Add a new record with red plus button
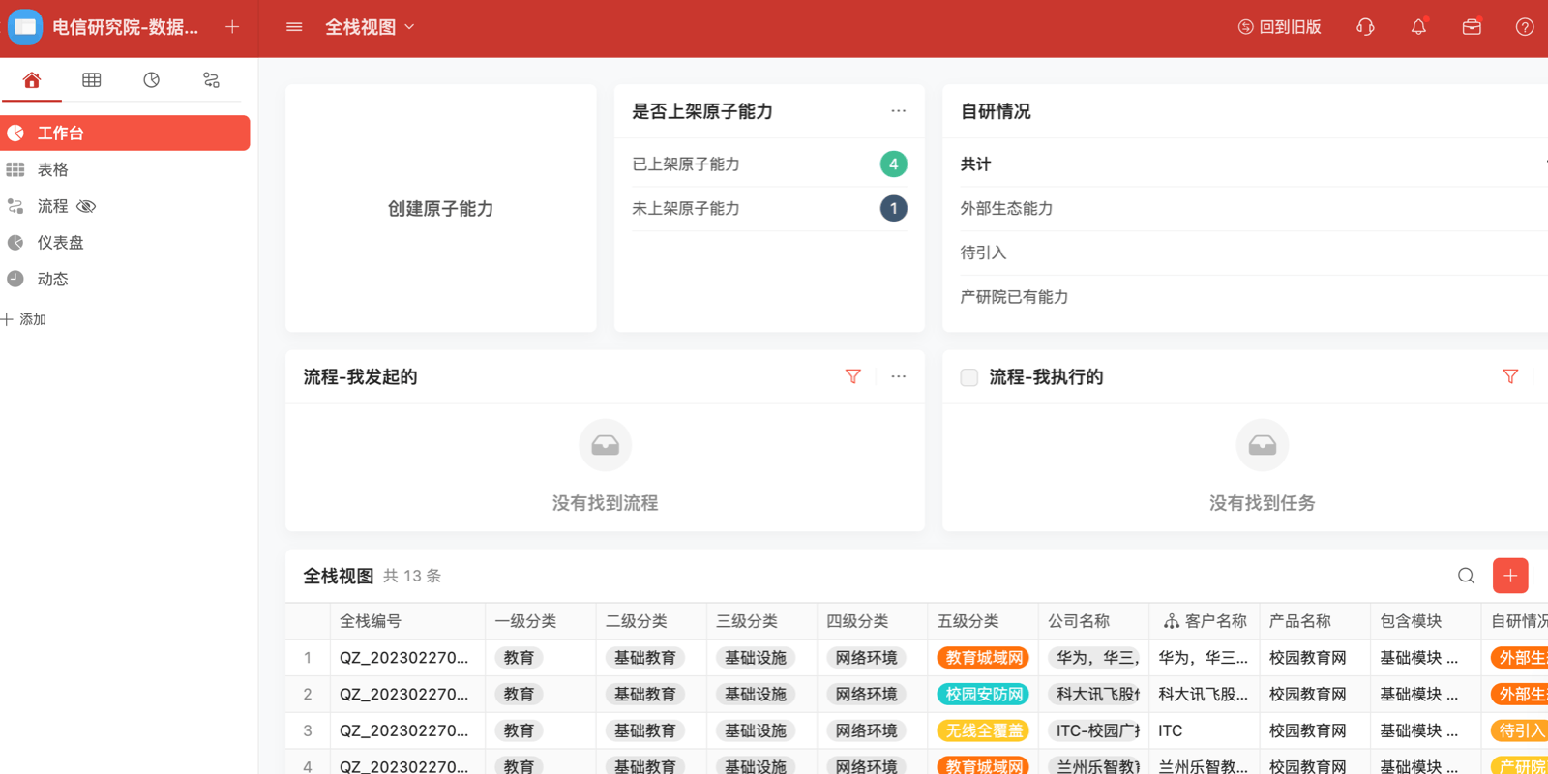Screen dimensions: 1548x774 1509,576
